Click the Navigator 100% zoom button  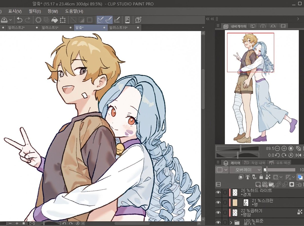(291, 148)
